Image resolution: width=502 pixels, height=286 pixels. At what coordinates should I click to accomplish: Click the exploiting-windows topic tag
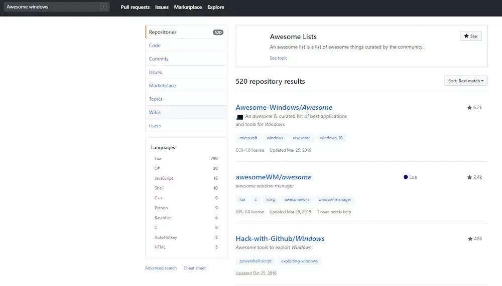pyautogui.click(x=299, y=261)
